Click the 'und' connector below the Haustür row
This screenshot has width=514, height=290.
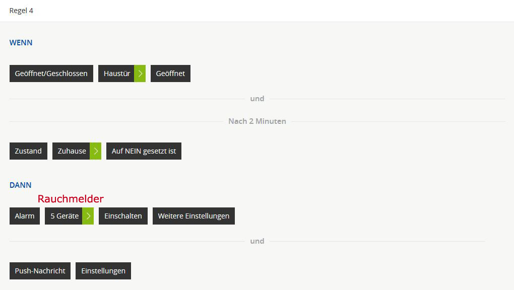(x=257, y=99)
